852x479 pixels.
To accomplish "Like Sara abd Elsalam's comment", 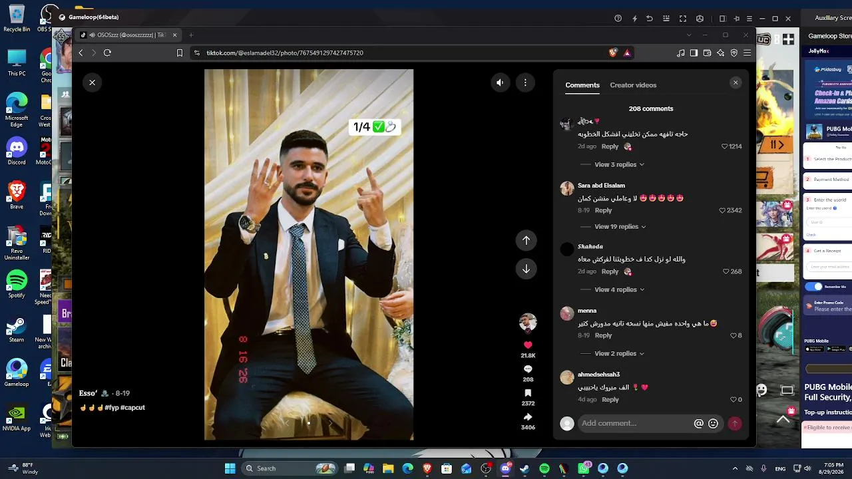I will 722,210.
